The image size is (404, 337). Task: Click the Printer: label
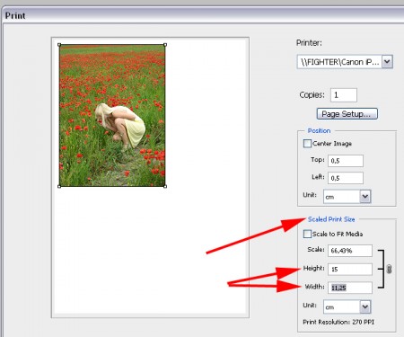[x=309, y=43]
